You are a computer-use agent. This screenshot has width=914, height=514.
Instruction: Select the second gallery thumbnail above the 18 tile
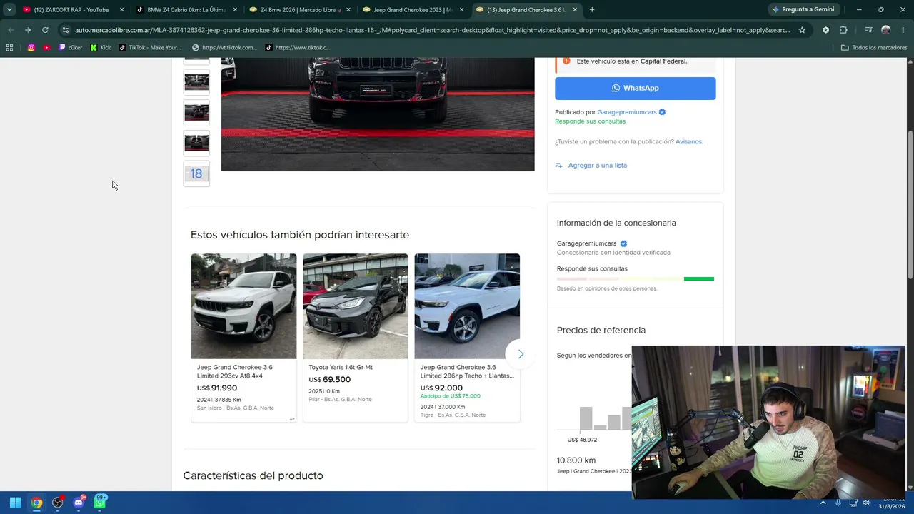pos(196,112)
